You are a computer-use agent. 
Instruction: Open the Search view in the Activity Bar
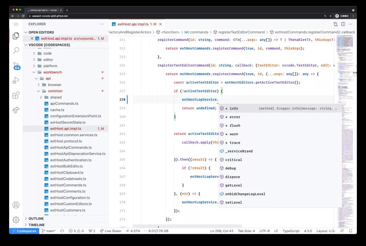tap(16, 51)
